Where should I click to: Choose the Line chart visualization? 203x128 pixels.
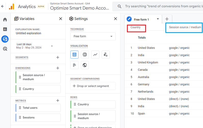coord(95,55)
